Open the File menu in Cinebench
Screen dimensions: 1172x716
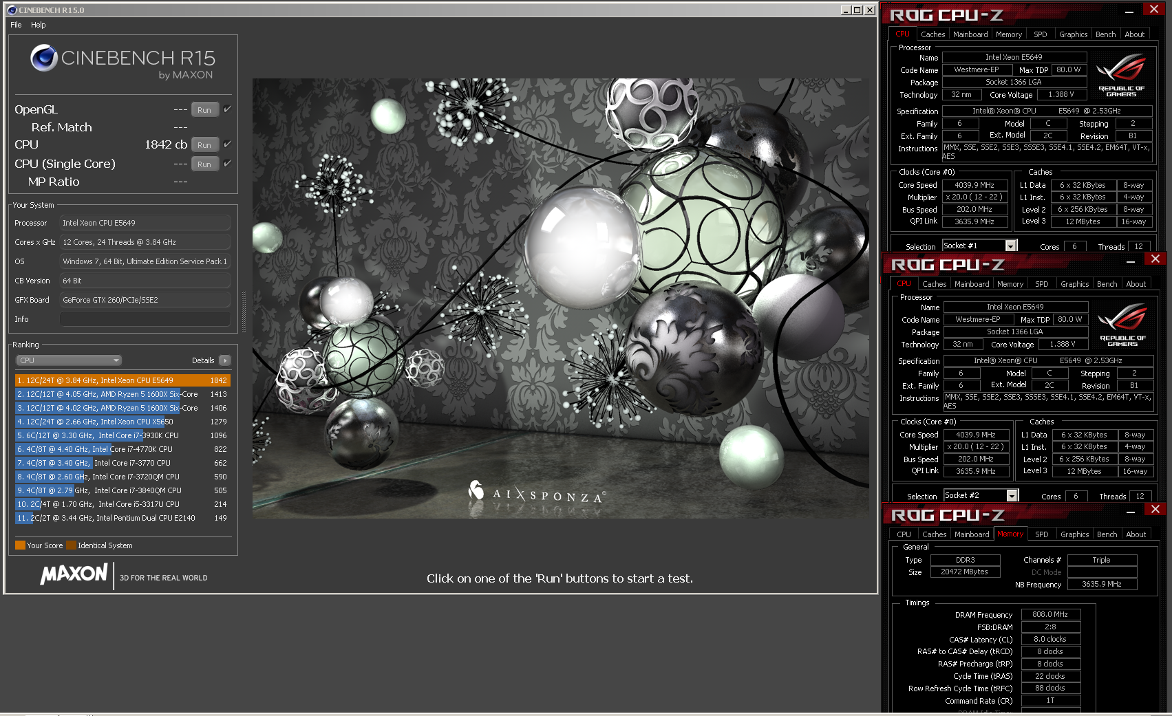pyautogui.click(x=16, y=25)
